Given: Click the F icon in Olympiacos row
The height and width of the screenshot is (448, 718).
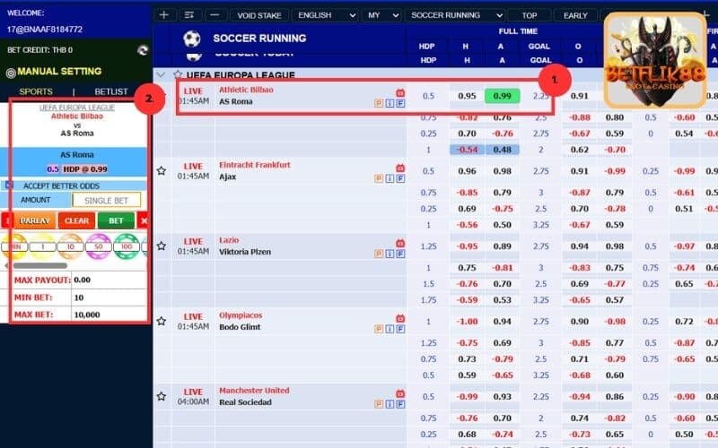Looking at the screenshot, I should 400,329.
